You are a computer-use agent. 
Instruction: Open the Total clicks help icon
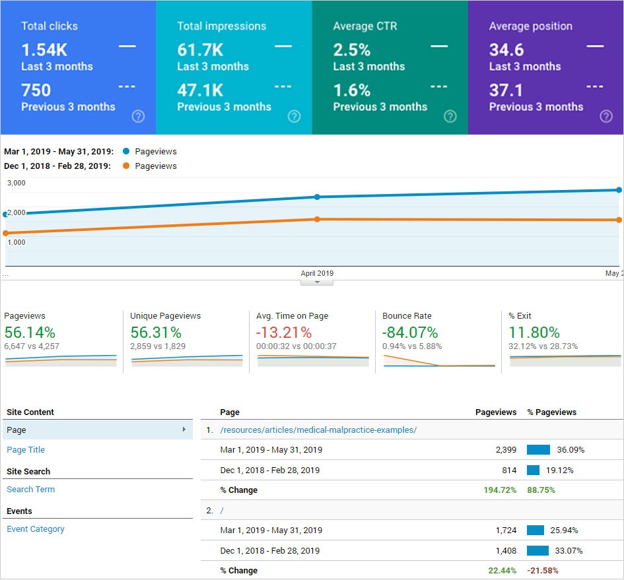[138, 117]
